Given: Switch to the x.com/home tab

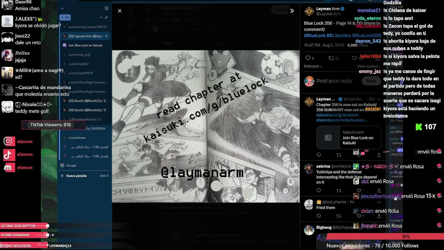Looking at the screenshot, I should (x=85, y=138).
